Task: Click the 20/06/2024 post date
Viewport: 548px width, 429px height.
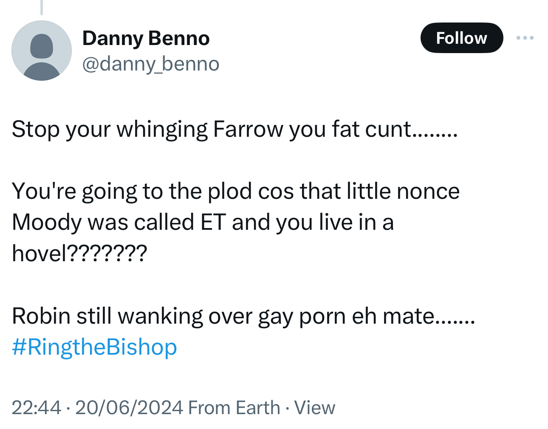Action: (x=129, y=408)
